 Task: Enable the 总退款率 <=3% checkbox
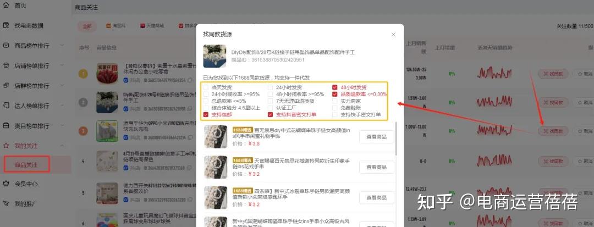click(x=206, y=101)
